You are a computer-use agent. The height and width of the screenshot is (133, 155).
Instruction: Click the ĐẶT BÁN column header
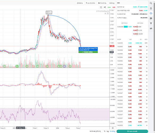coord(140,23)
